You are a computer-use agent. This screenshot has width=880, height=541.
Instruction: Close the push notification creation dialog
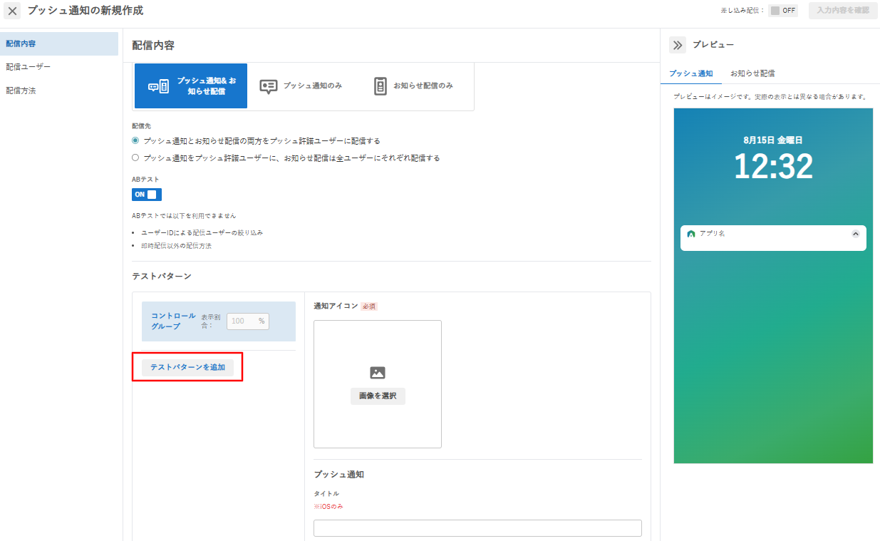pyautogui.click(x=13, y=11)
